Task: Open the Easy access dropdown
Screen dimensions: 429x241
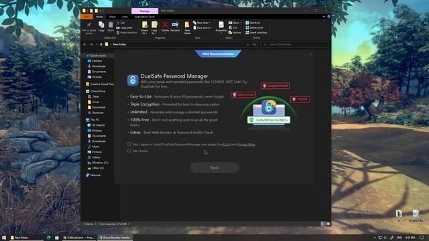Action: [202, 27]
